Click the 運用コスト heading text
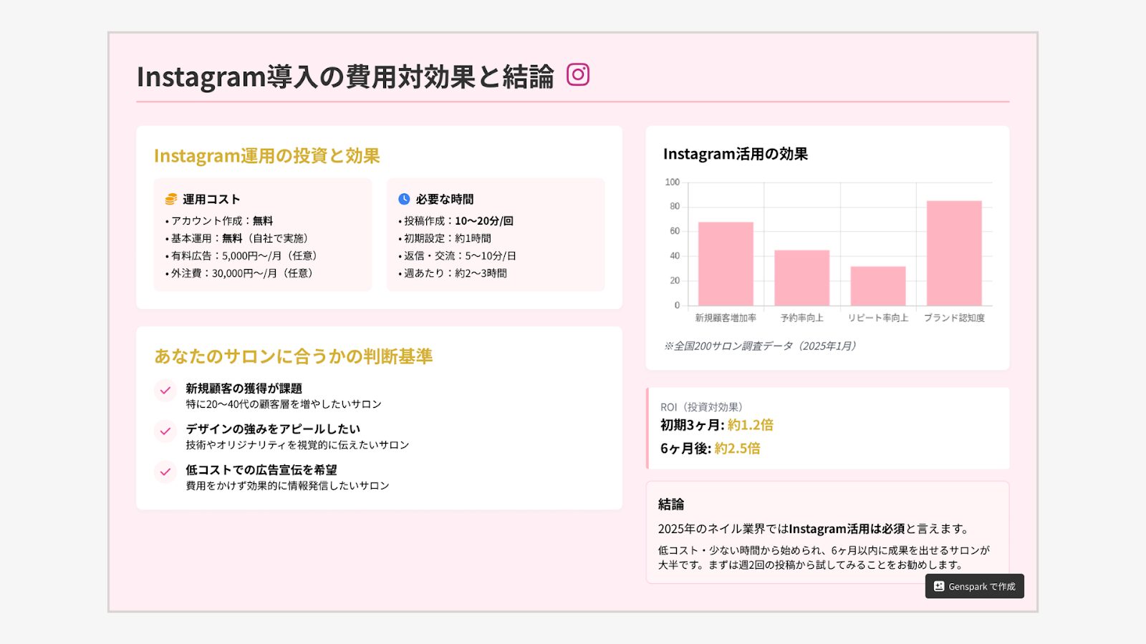 pyautogui.click(x=211, y=199)
